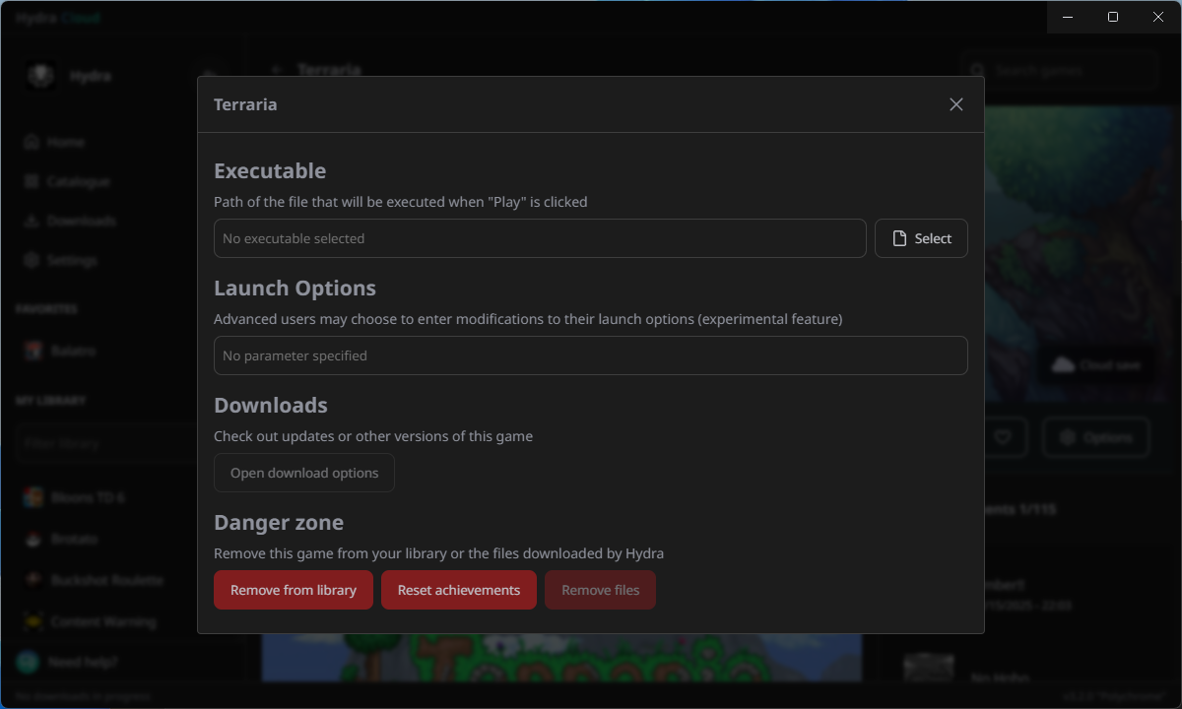Click the Cloud save button
The height and width of the screenshot is (709, 1182).
pyautogui.click(x=1095, y=365)
